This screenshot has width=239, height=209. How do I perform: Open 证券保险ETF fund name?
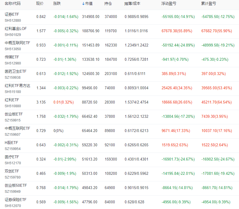coord(16,200)
